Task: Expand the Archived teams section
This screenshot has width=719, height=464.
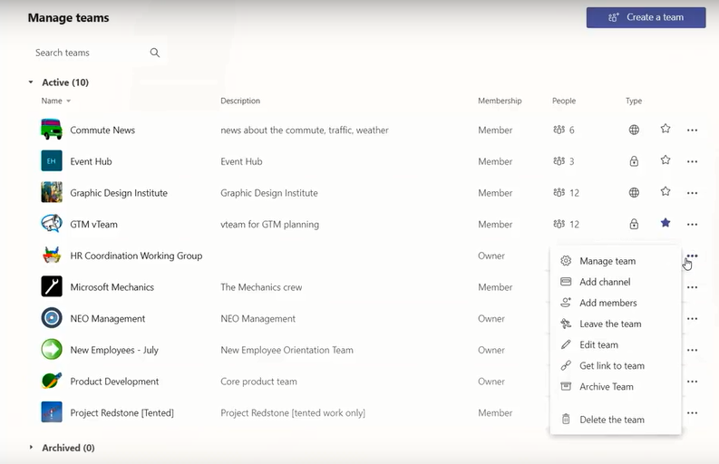Action: click(31, 448)
